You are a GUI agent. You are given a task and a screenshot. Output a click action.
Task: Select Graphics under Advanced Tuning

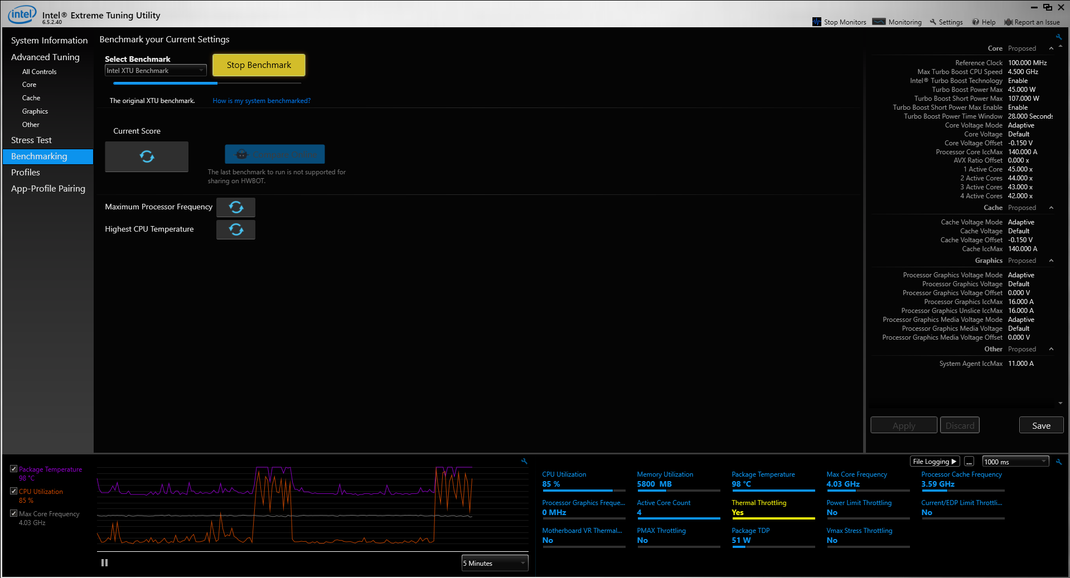tap(35, 111)
